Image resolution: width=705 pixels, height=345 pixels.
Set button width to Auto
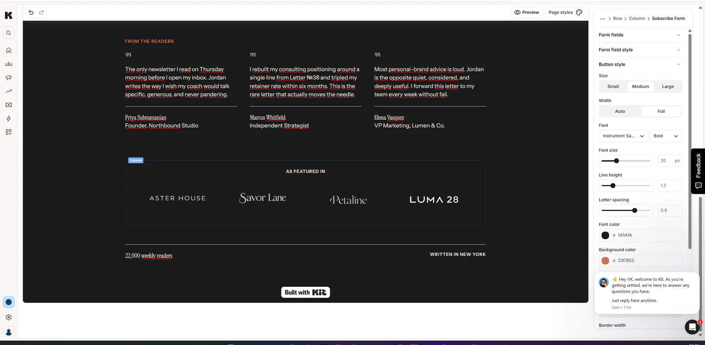[x=620, y=111]
